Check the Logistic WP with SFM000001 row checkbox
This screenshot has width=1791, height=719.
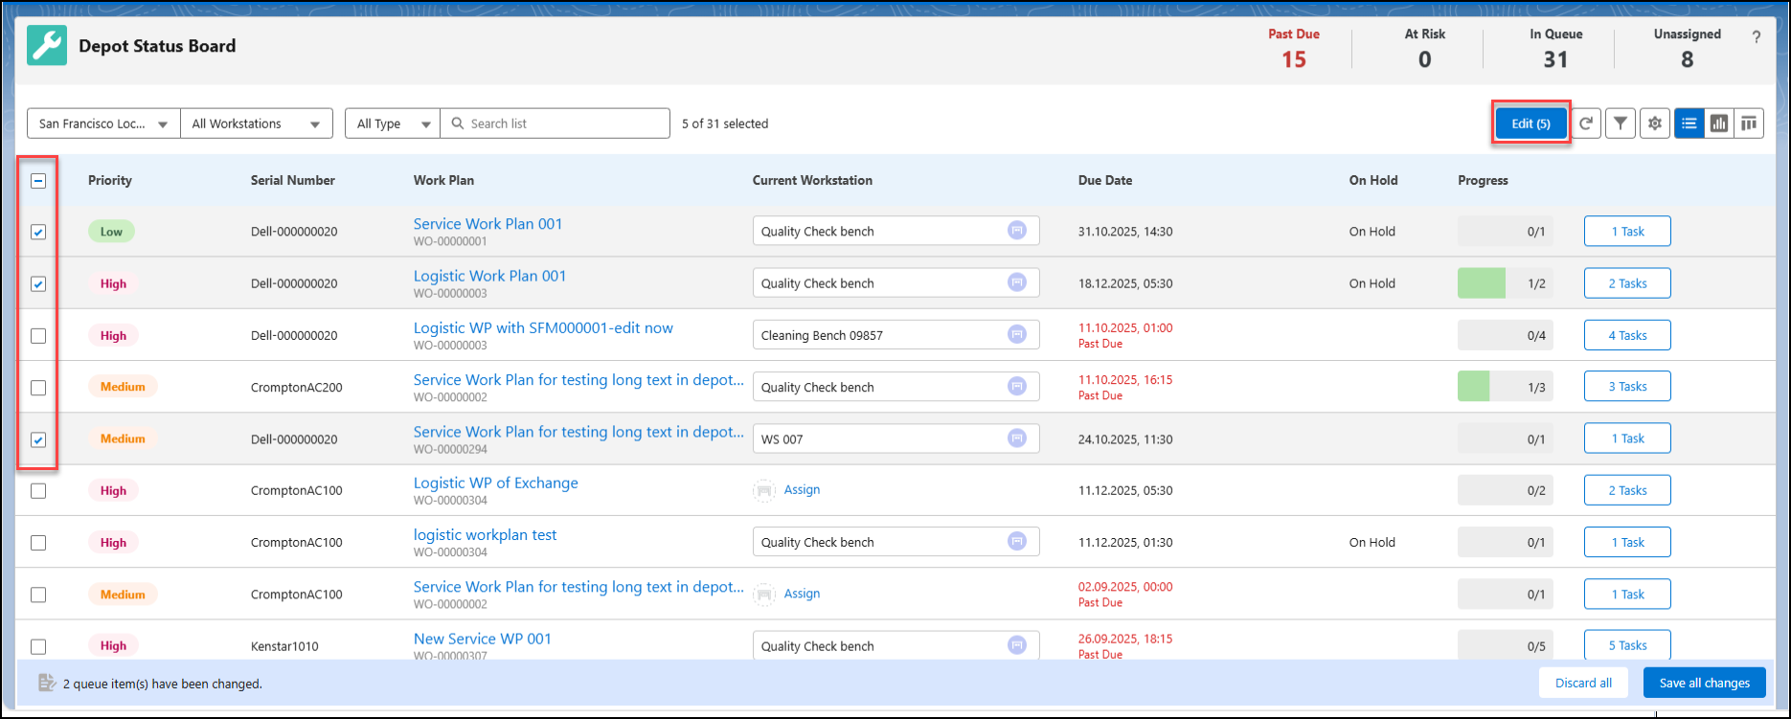click(38, 336)
